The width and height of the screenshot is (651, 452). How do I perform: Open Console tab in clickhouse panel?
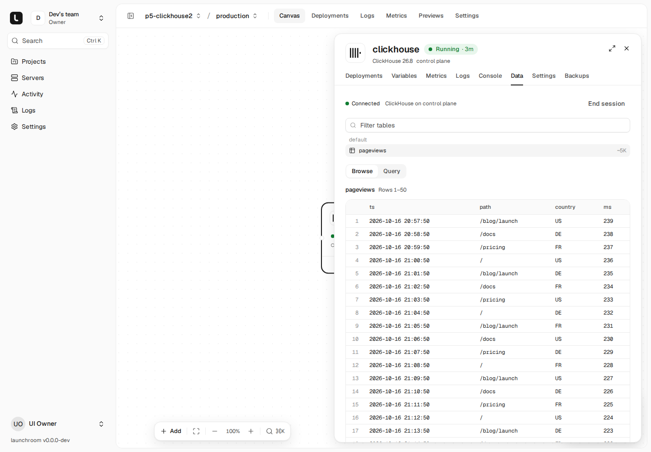click(x=490, y=76)
